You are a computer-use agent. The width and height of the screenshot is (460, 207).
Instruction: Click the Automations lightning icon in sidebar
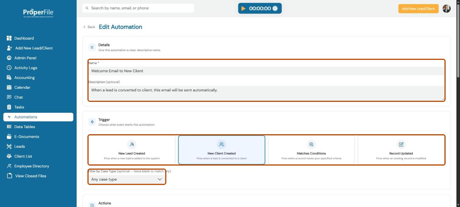pyautogui.click(x=9, y=117)
